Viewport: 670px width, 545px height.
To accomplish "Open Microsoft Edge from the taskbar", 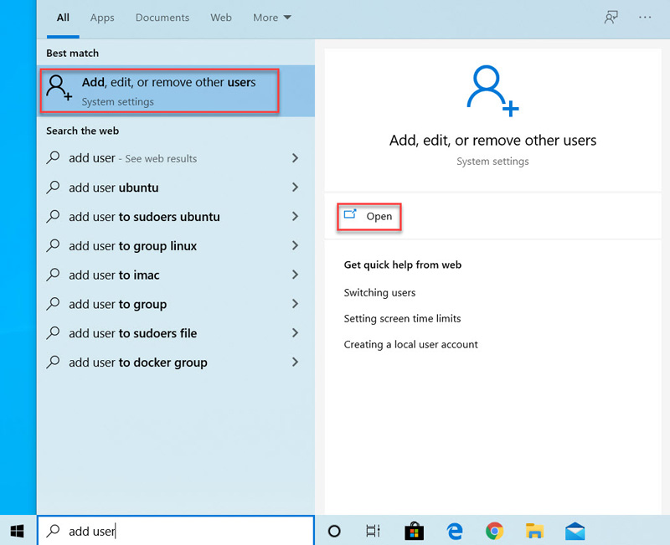I will click(x=455, y=531).
